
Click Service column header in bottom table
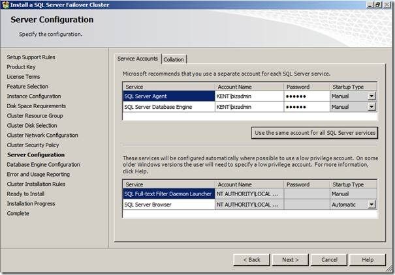click(x=169, y=184)
